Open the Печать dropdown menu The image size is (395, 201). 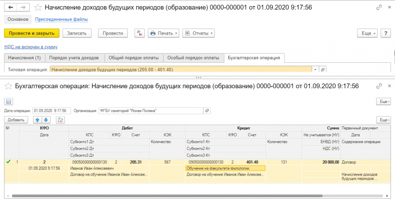pyautogui.click(x=164, y=33)
